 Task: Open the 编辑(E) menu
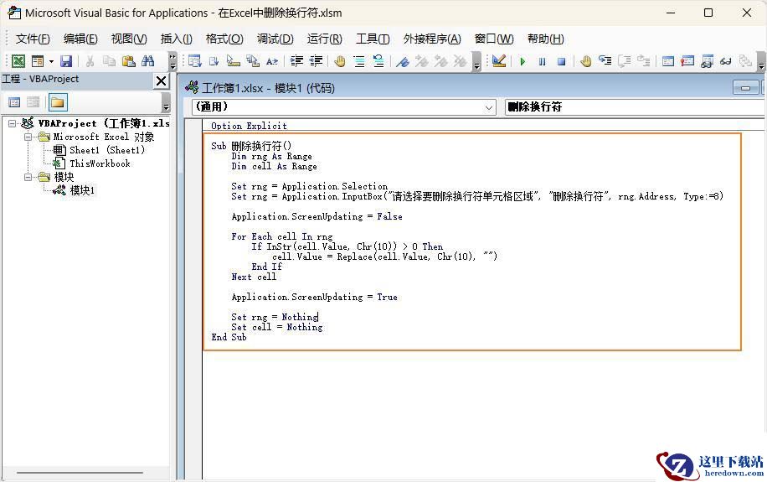pyautogui.click(x=80, y=39)
